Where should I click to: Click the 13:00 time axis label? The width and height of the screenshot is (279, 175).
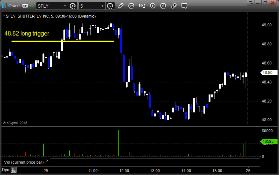[x=155, y=171]
